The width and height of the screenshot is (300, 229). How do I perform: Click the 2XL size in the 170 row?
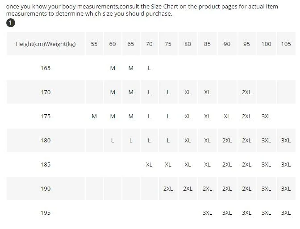click(246, 92)
